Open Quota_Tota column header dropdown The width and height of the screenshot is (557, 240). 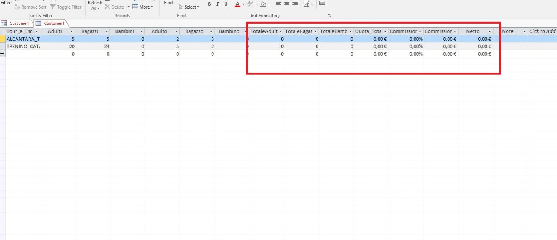[x=385, y=31]
